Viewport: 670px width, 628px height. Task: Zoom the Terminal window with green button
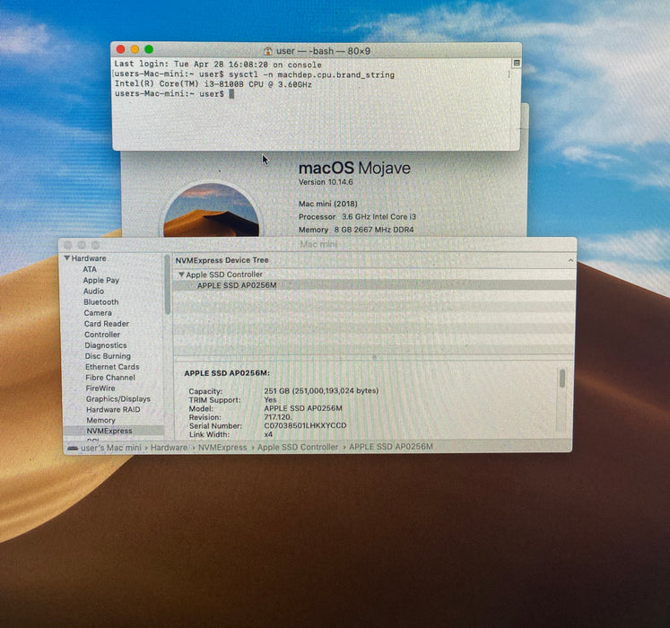[149, 49]
